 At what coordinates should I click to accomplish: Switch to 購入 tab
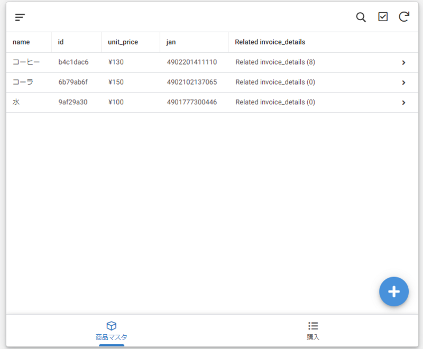coord(313,331)
